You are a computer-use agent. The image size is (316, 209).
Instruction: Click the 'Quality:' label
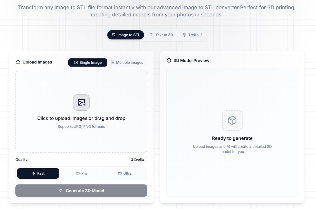click(x=22, y=160)
